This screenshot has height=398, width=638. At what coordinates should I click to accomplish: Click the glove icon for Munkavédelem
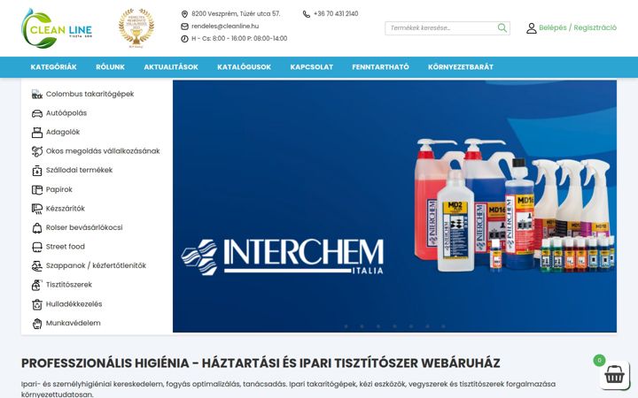pyautogui.click(x=37, y=324)
